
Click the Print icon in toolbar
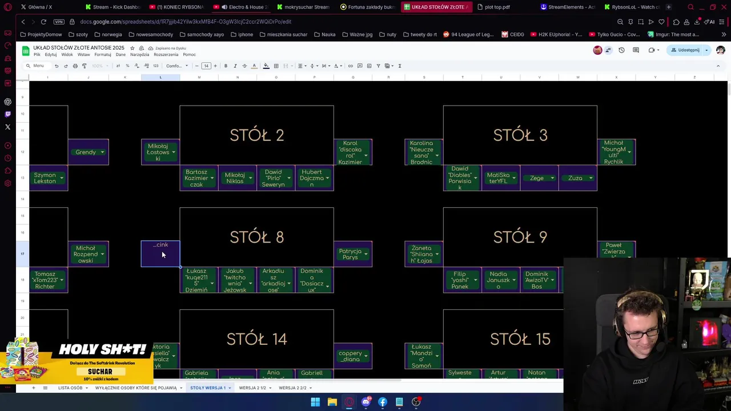[x=75, y=66]
